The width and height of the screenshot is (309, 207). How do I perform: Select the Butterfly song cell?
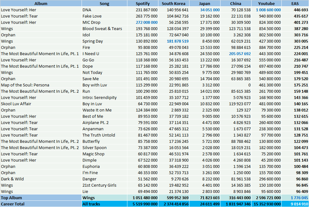click(x=104, y=141)
